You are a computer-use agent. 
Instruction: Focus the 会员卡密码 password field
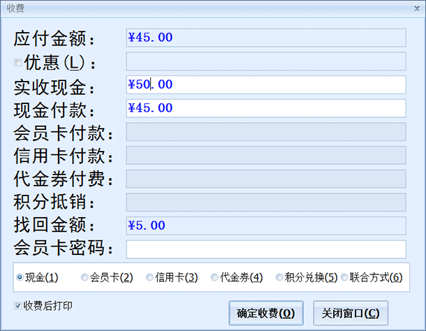point(266,249)
